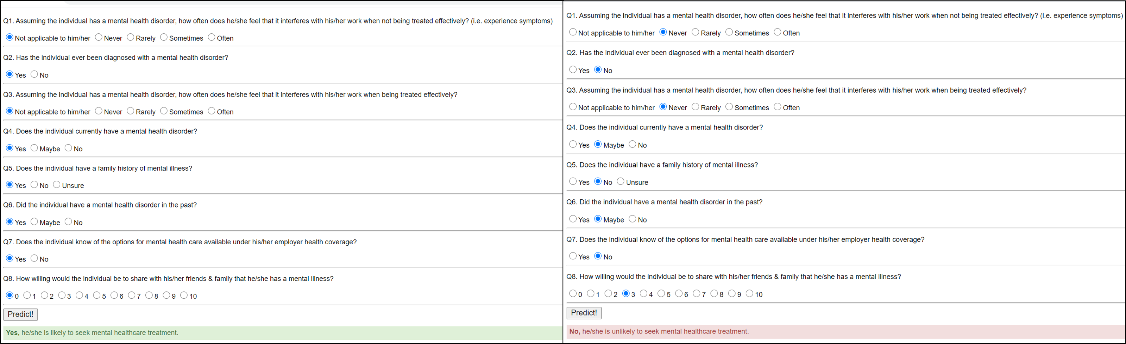Set Q8 willingness to 7 in right form
This screenshot has height=344, width=1126.
(697, 293)
